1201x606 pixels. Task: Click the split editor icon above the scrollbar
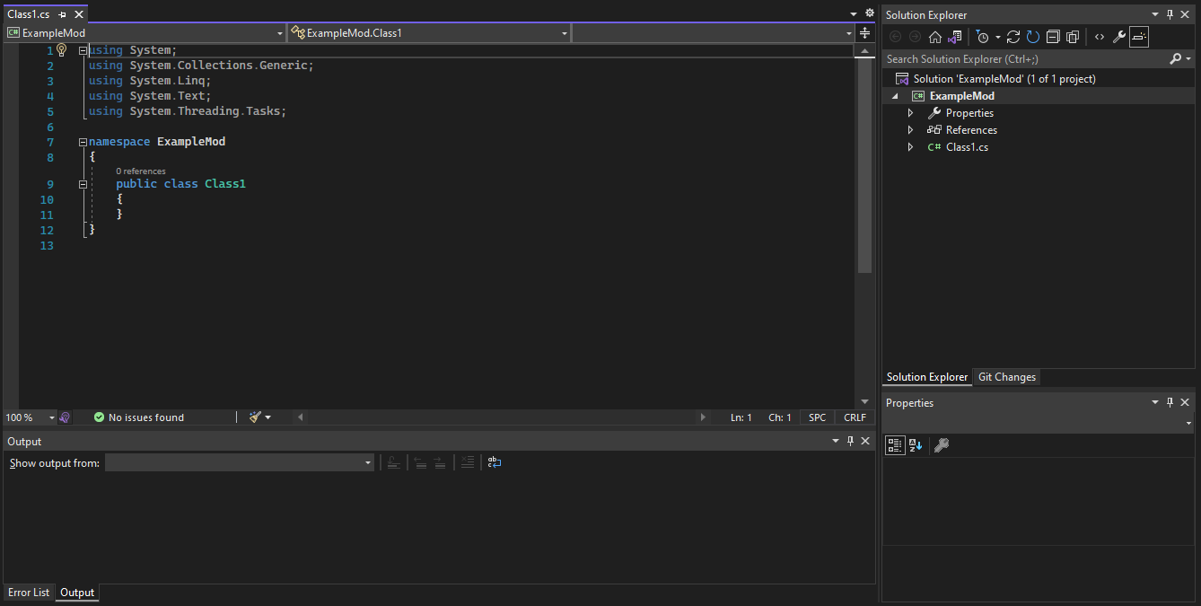coord(864,33)
